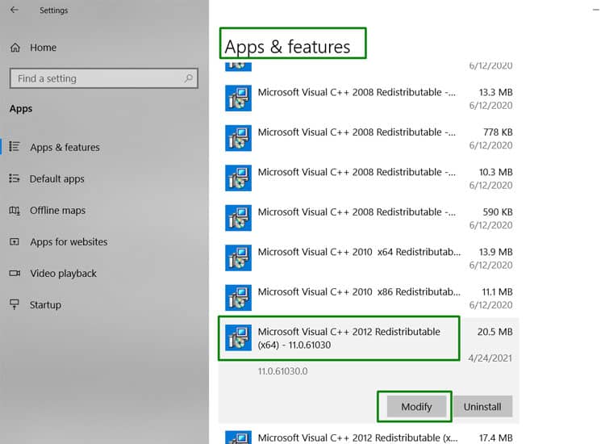
Task: Click the 4/24/2021 install date
Action: point(490,358)
